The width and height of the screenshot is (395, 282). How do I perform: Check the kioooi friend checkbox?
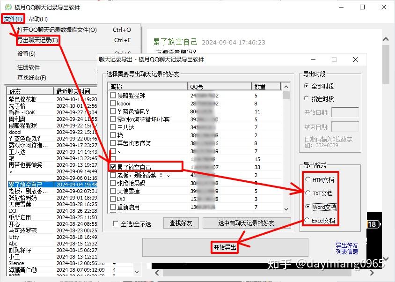click(x=113, y=104)
